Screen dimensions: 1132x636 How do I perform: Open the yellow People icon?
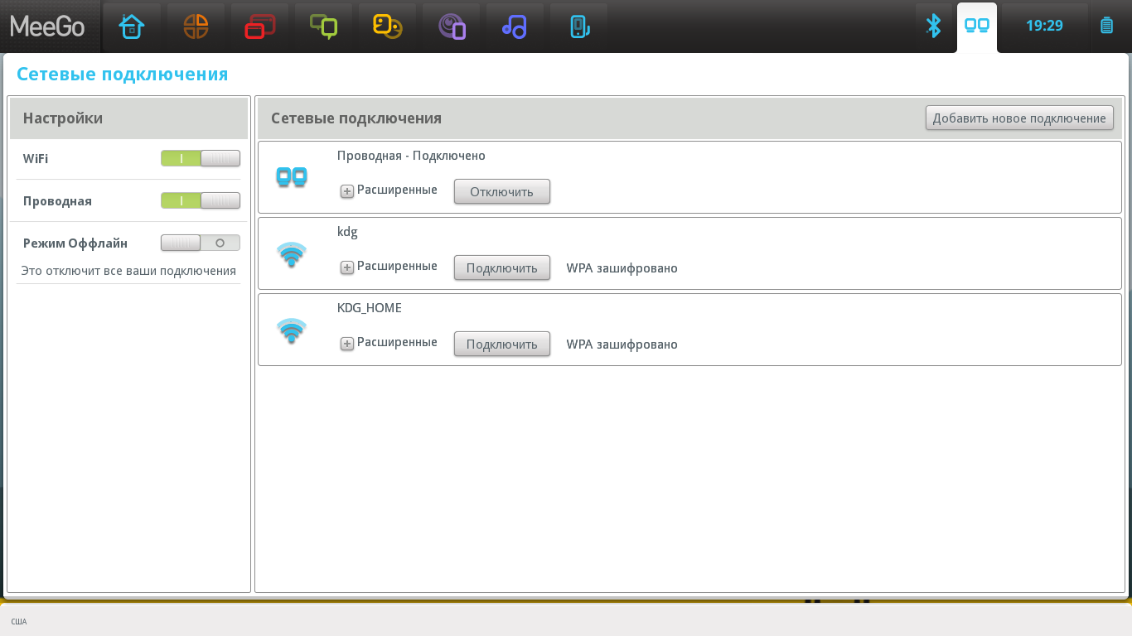387,26
